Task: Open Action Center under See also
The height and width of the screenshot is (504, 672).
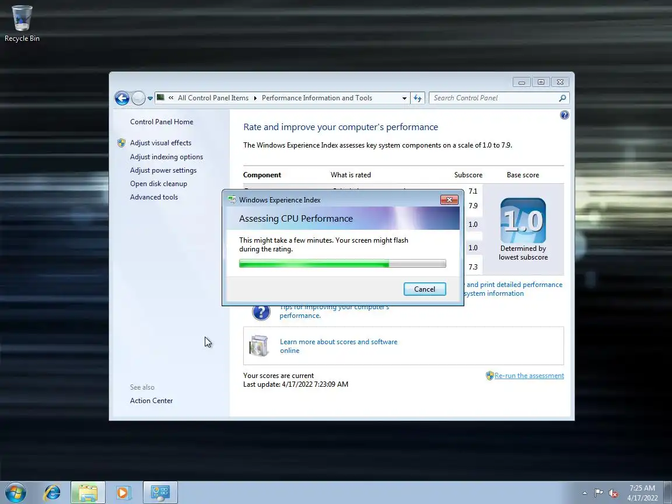Action: [x=151, y=400]
